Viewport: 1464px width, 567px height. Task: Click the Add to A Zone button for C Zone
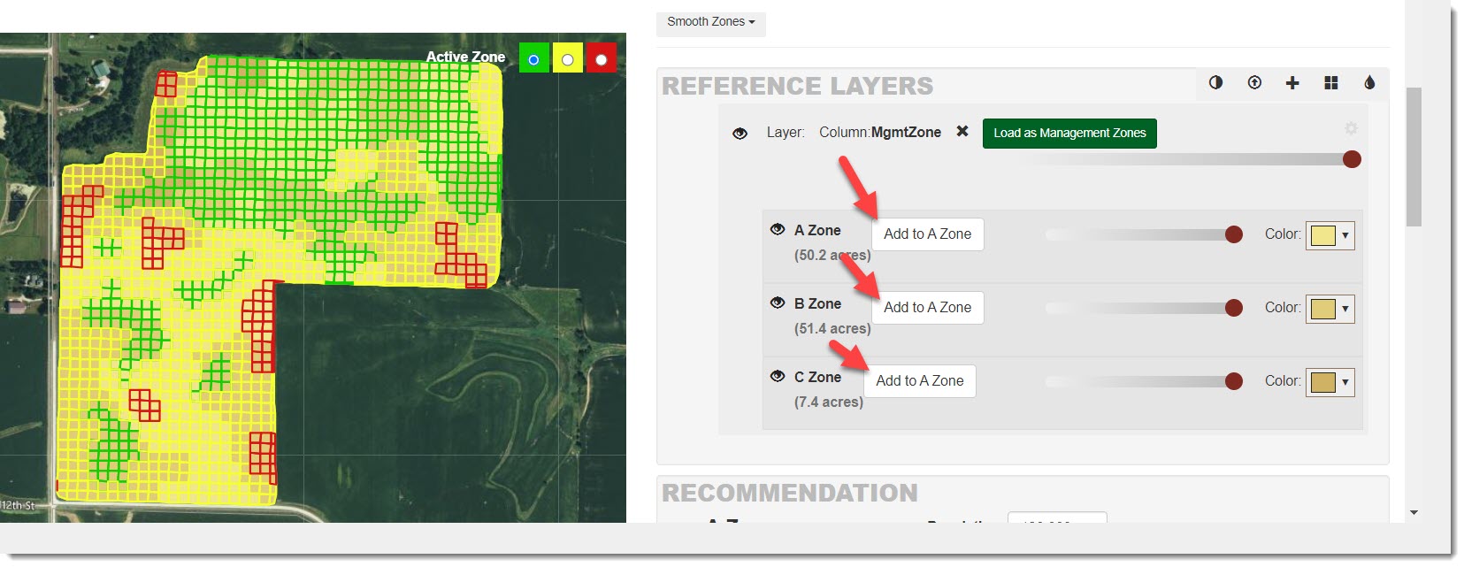coord(919,381)
